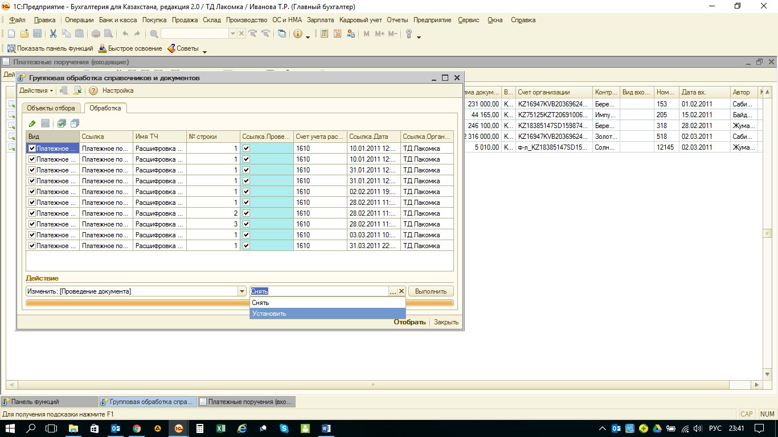Toggle Вид checkbox in 02.02.2011 row
This screenshot has height=437, width=778.
pos(32,192)
